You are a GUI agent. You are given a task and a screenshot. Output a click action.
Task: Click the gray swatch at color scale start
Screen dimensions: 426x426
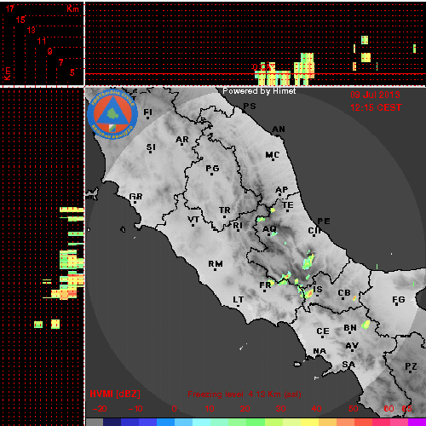(95, 422)
